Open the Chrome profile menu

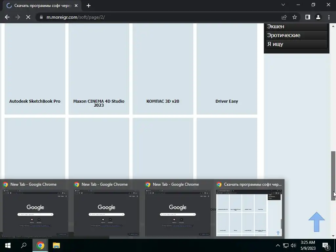tap(318, 17)
